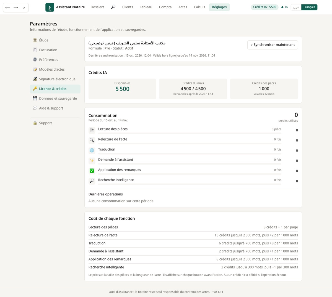Open Aide & support speech bubble icon
Screen dimensions: 332x297
35,108
